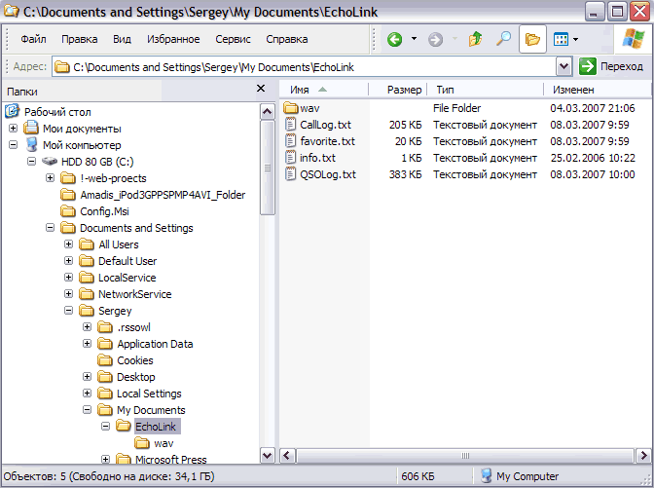
Task: Click the Переход go button
Action: (x=611, y=66)
